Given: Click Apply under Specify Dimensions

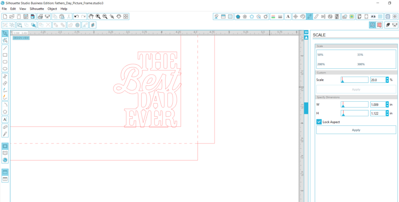Looking at the screenshot, I should tap(356, 130).
